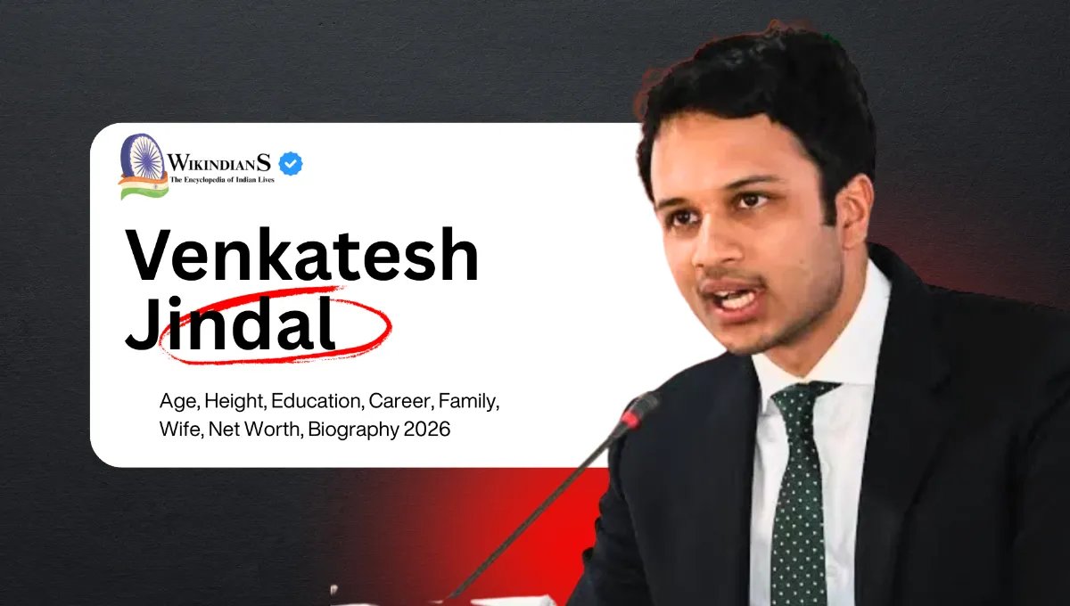Click the thin microphone stem
Image resolution: width=1070 pixels, height=606 pixels.
537,512
